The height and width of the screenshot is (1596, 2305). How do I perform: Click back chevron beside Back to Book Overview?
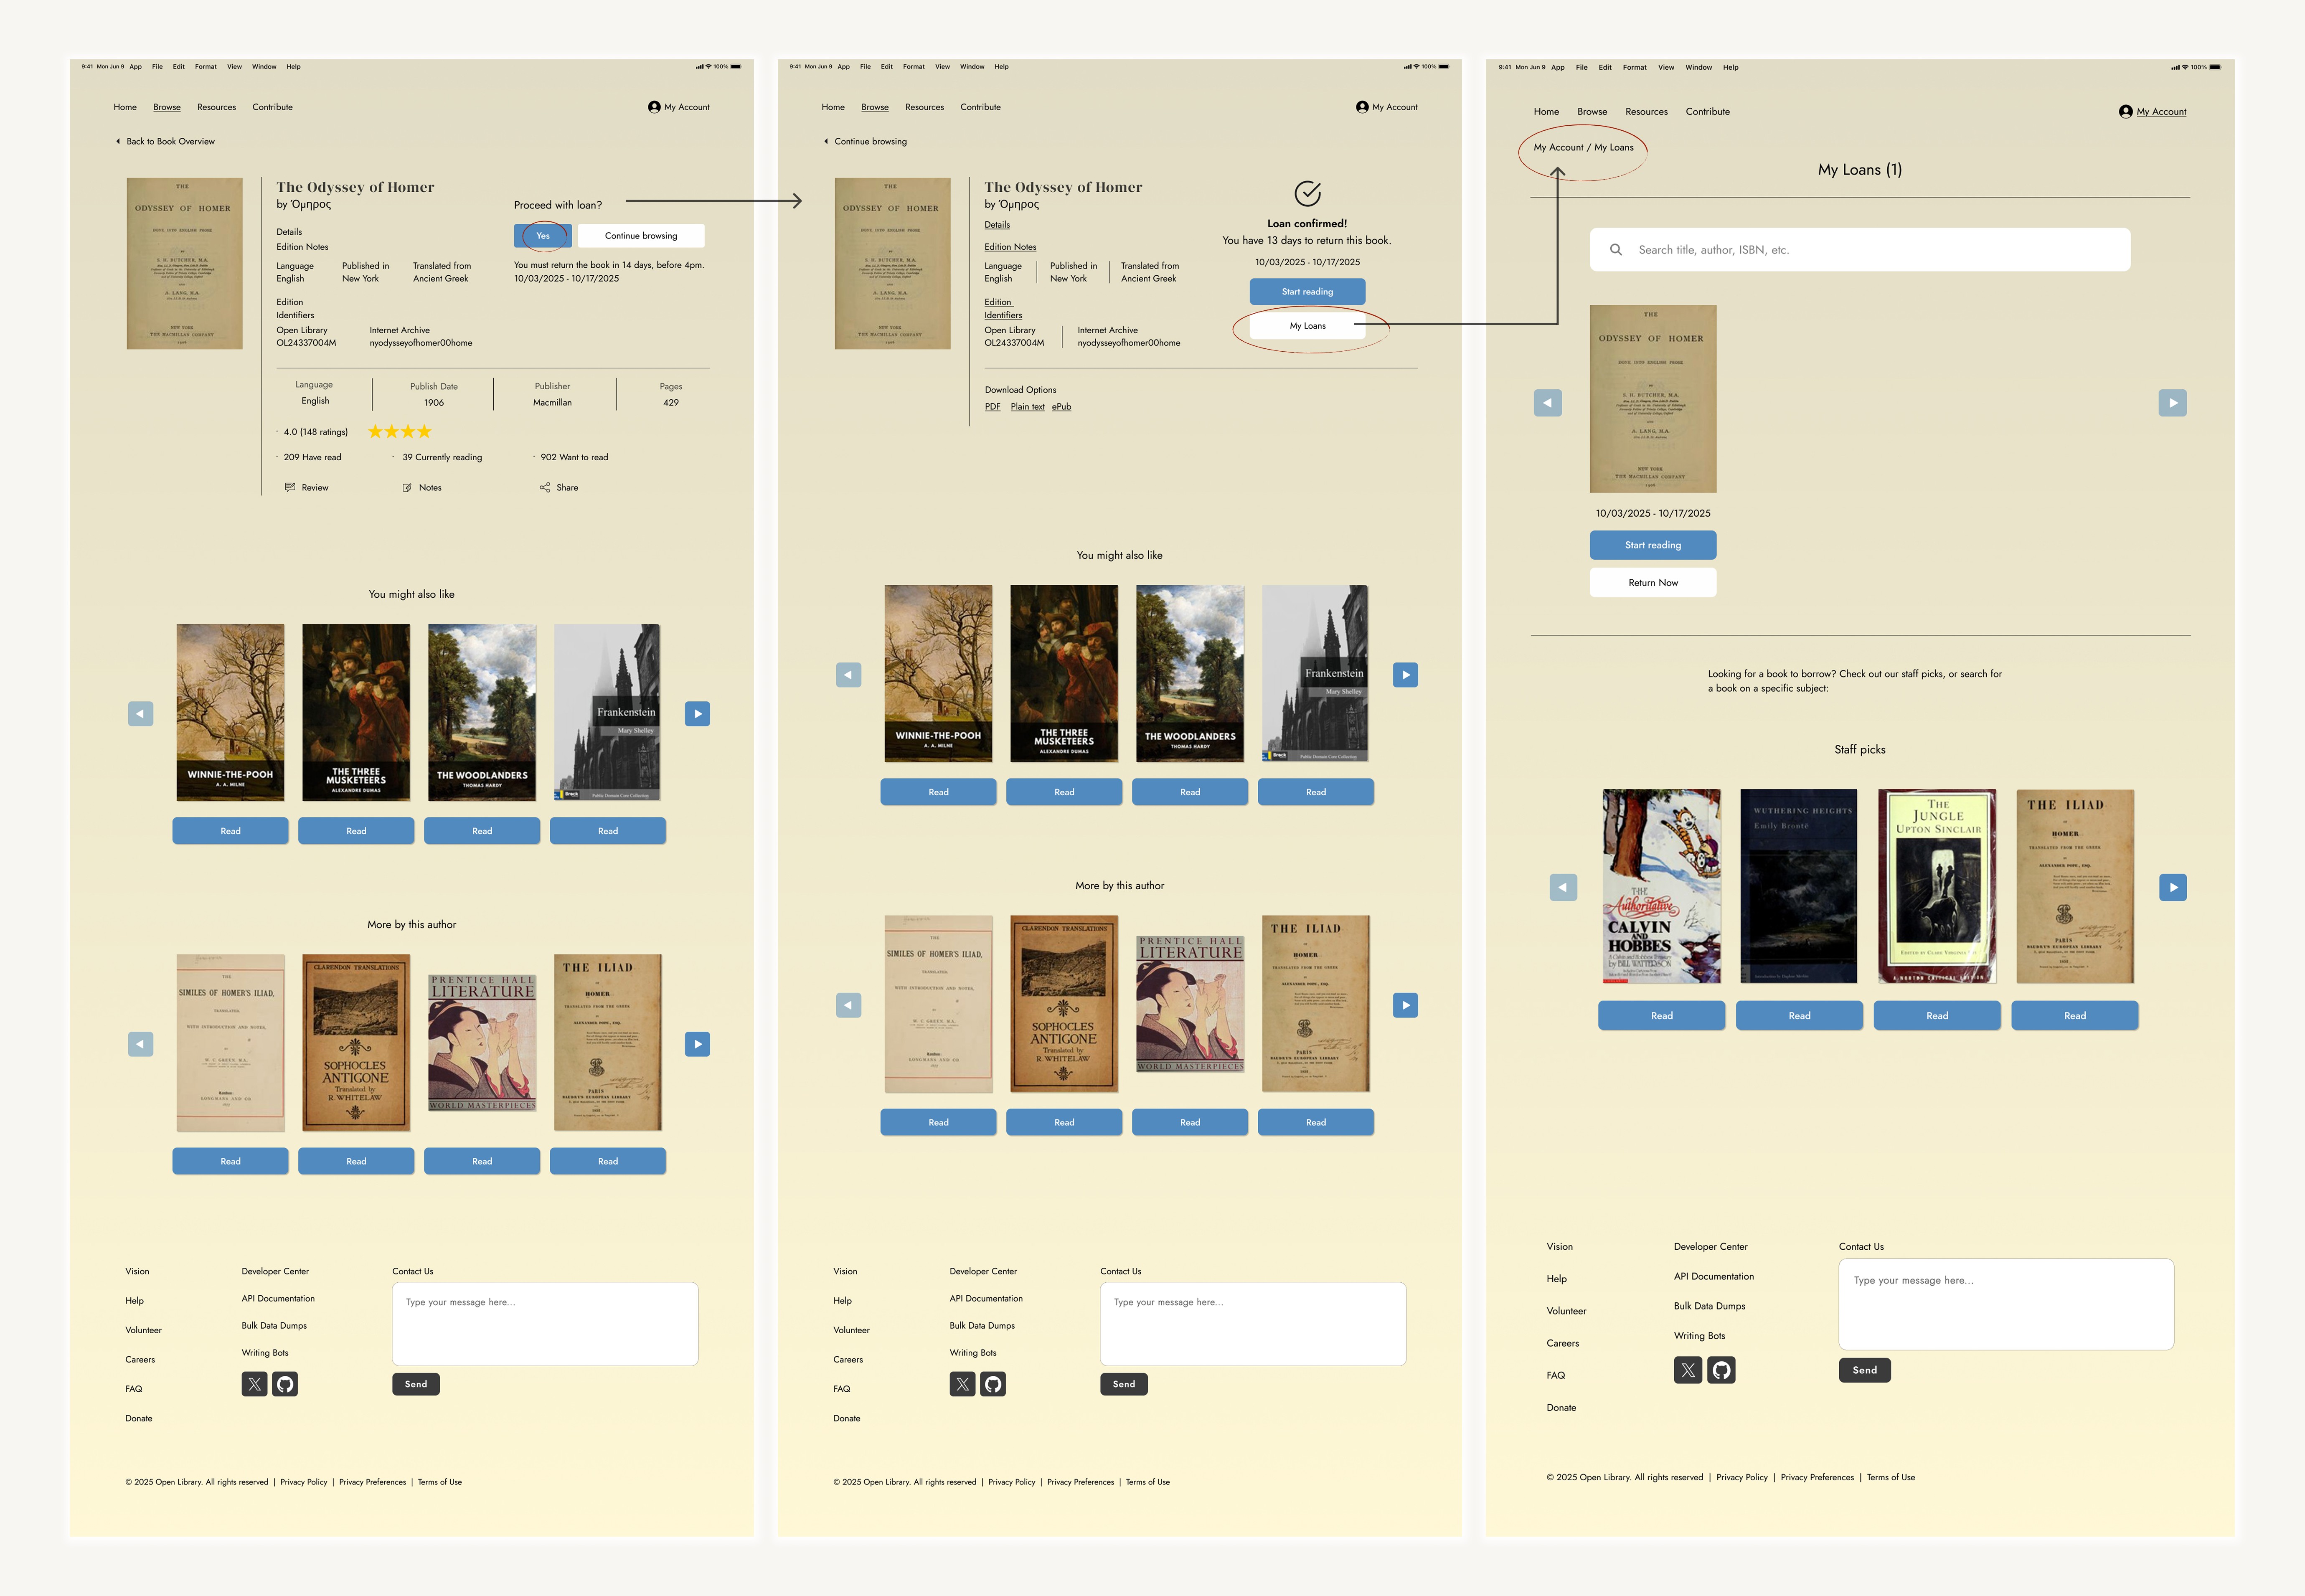click(118, 141)
